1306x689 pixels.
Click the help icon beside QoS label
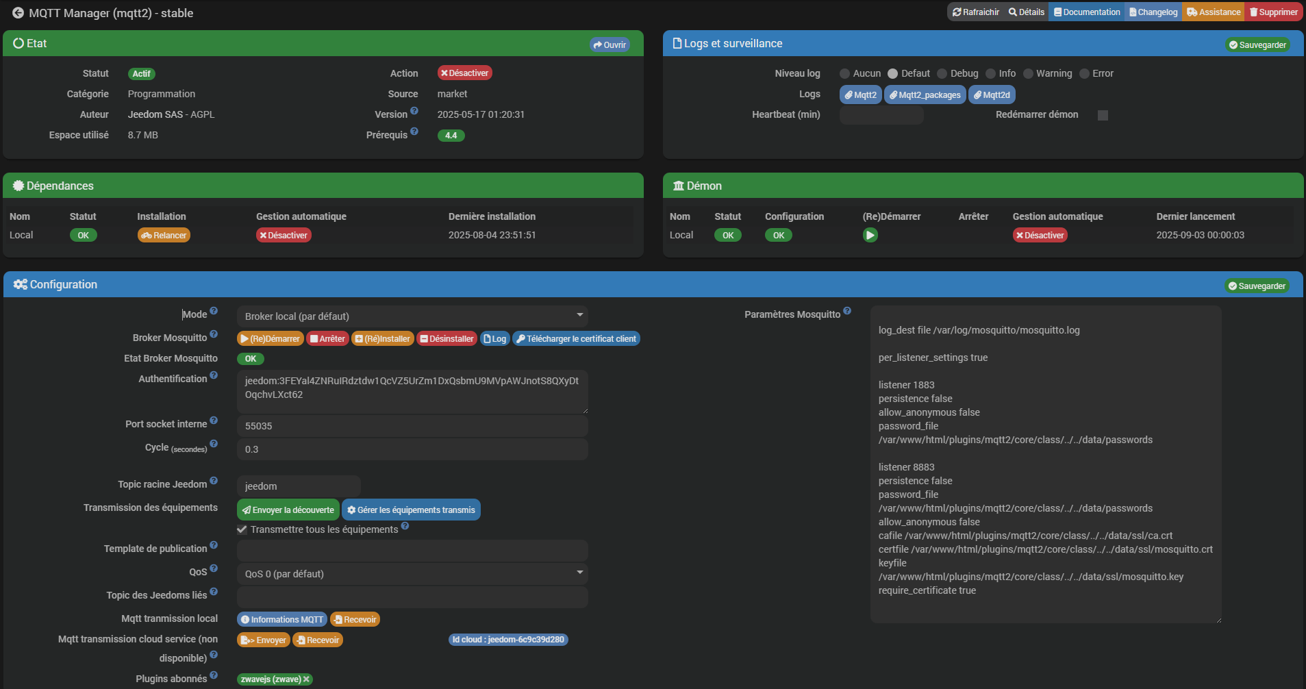tap(214, 568)
